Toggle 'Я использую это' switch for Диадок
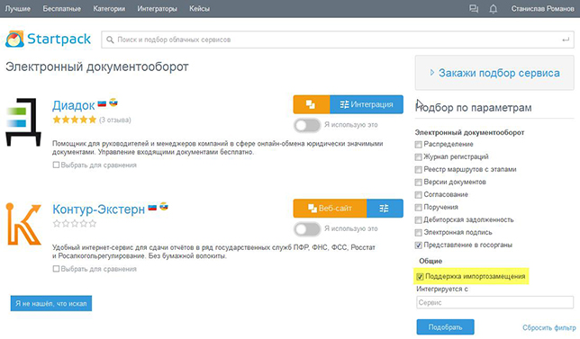This screenshot has width=580, height=339. [307, 125]
